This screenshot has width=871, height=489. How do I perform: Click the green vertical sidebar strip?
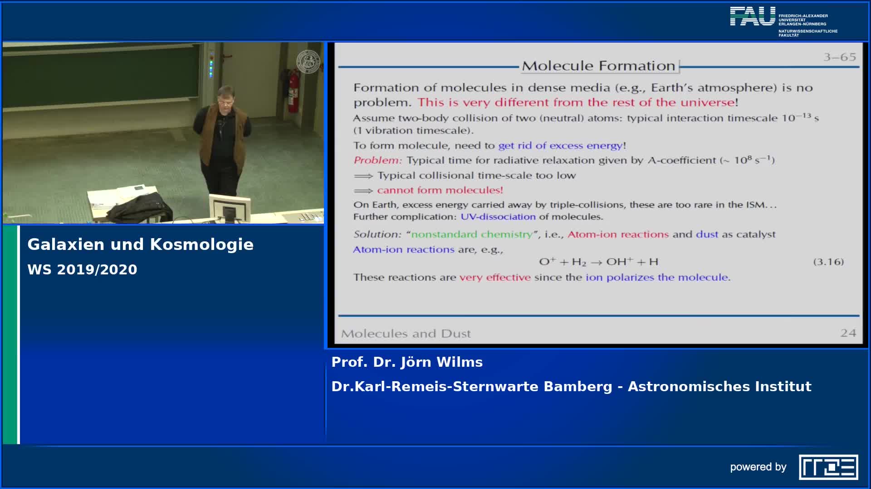tap(10, 334)
